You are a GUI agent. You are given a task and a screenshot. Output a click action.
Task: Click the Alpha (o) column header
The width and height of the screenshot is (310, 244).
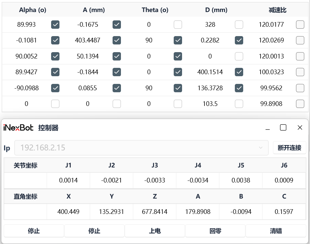pos(33,10)
